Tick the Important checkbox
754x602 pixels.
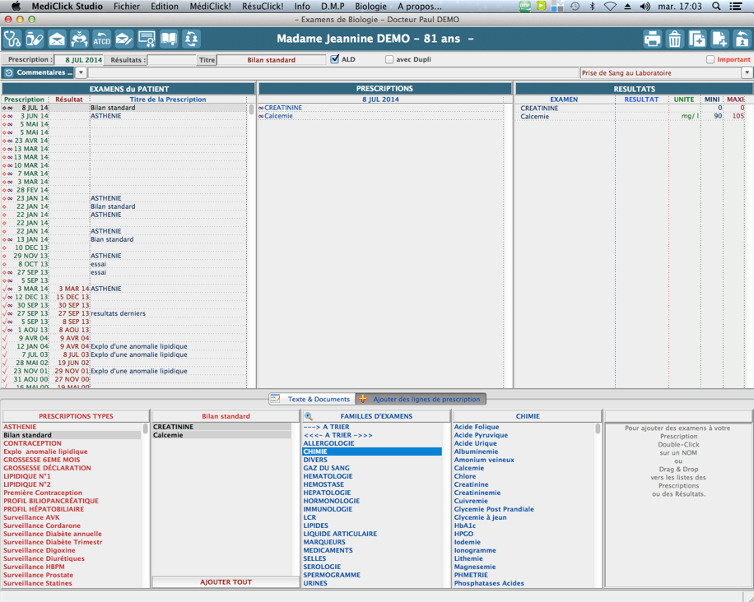[710, 59]
